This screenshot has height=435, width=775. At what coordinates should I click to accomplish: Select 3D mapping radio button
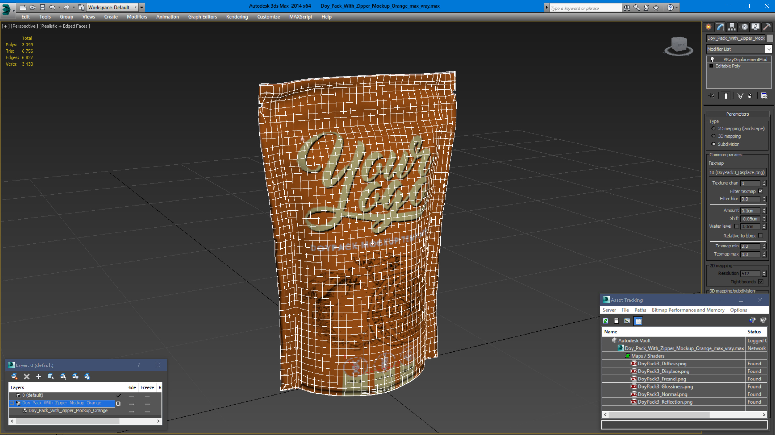[x=714, y=136]
